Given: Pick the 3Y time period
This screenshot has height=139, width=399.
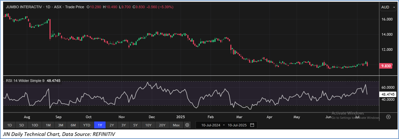Looking at the screenshot, I should (x=124, y=125).
